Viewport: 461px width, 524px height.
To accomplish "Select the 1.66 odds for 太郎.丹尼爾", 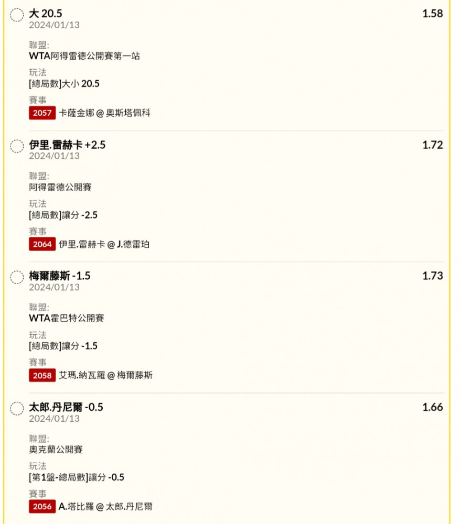I will [432, 407].
